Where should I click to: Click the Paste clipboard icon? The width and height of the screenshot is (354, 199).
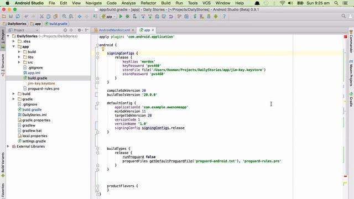tap(55, 17)
